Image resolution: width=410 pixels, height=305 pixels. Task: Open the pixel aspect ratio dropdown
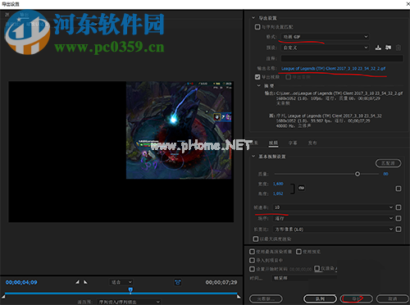[x=334, y=229]
